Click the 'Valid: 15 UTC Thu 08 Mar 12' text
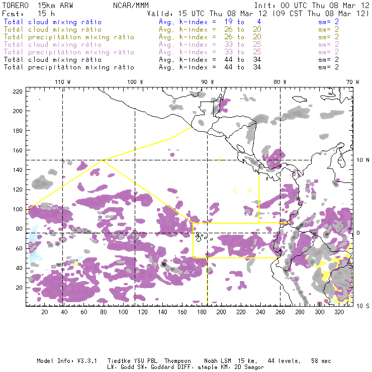The height and width of the screenshot is (372, 372). [x=208, y=14]
